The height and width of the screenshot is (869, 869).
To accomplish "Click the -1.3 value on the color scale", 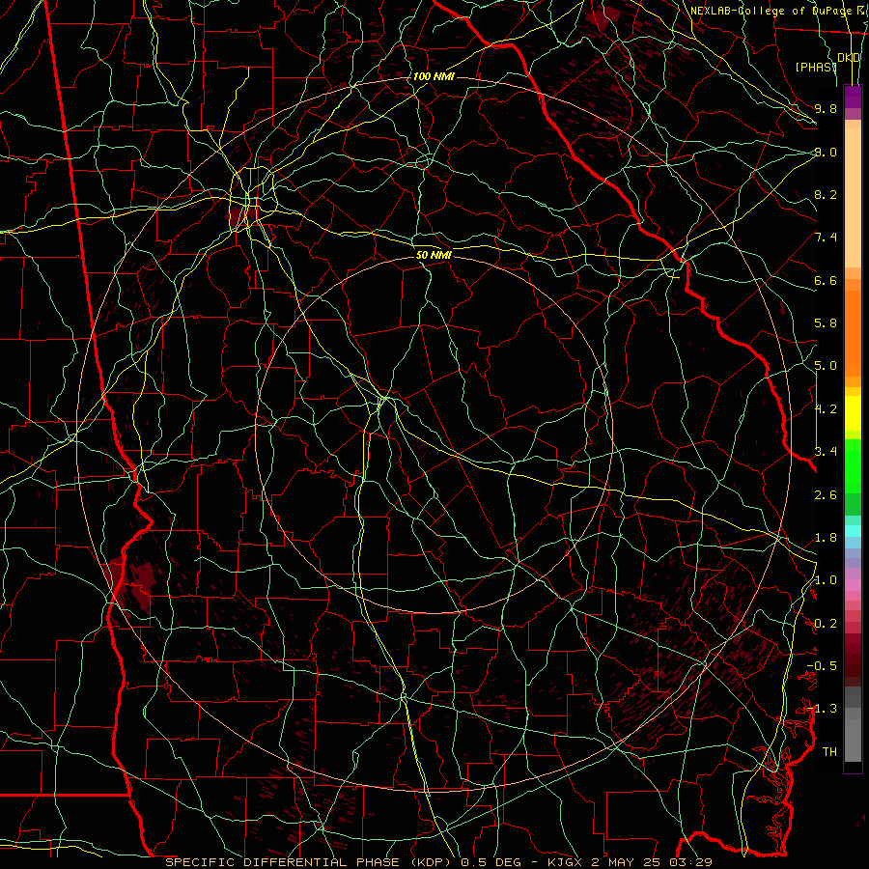I will 822,709.
